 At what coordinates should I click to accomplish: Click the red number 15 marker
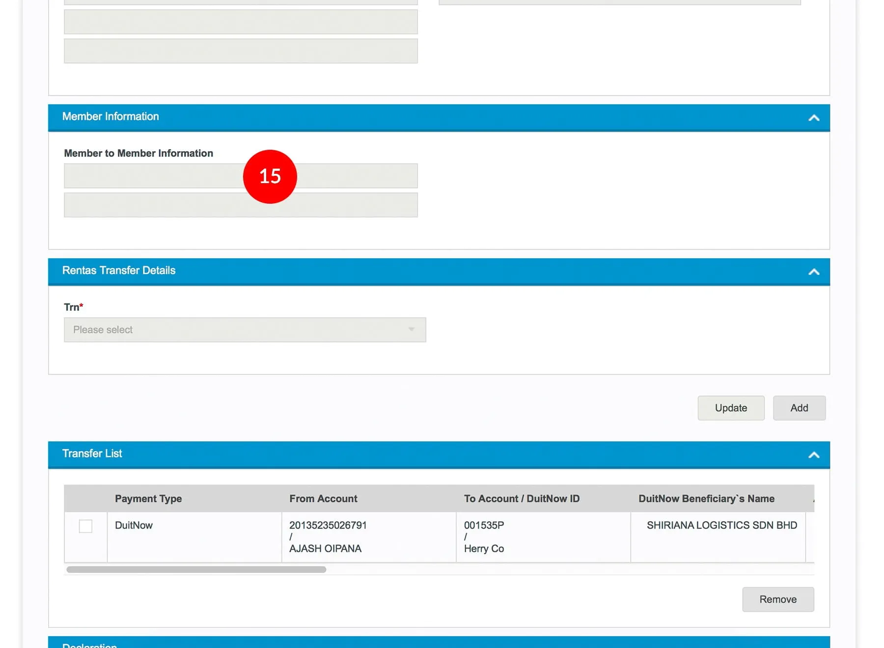coord(270,177)
